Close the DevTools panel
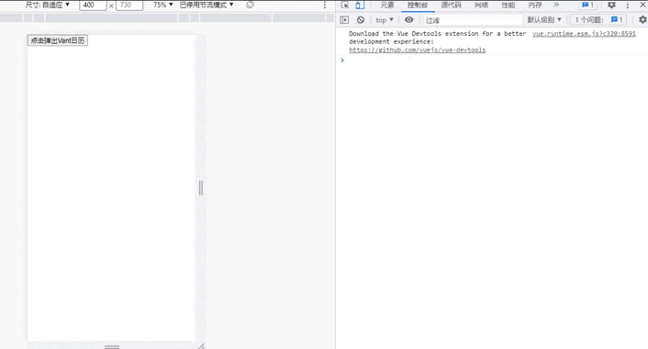The image size is (648, 349). (642, 5)
